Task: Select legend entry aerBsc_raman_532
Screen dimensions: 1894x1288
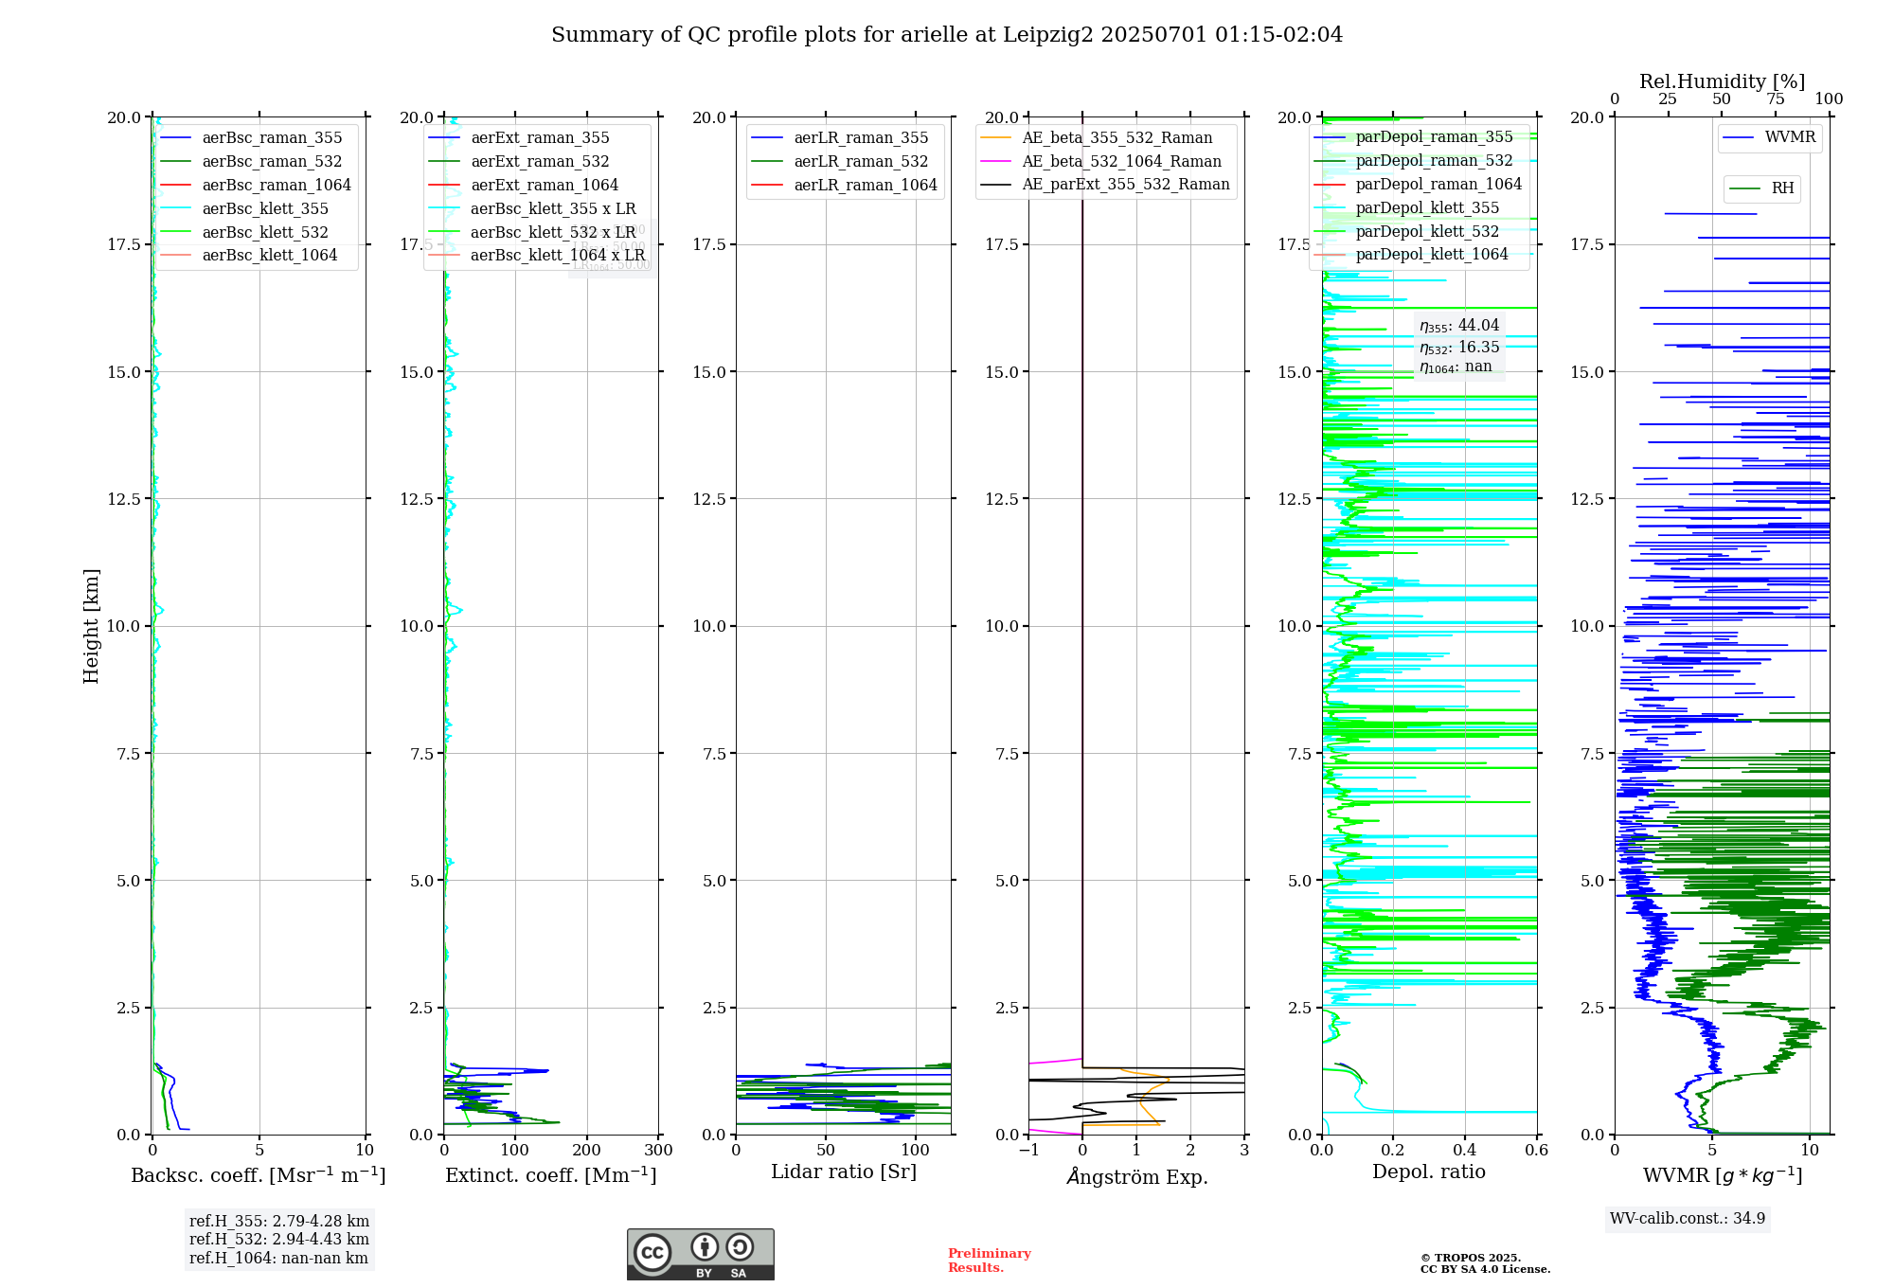Action: [273, 162]
